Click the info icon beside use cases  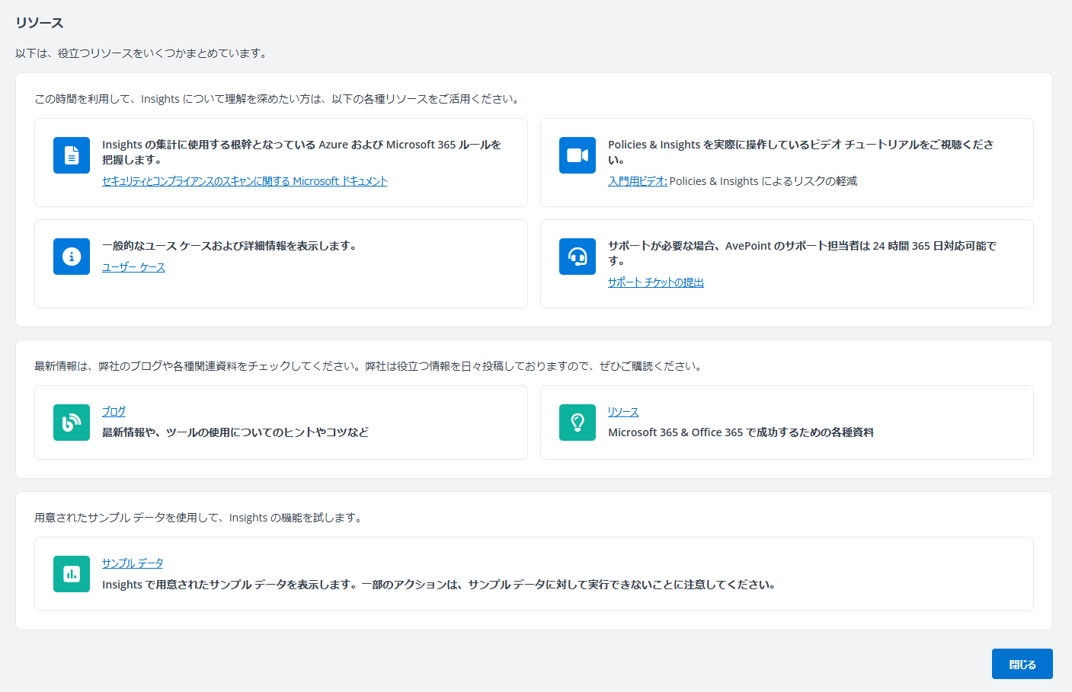click(x=72, y=257)
